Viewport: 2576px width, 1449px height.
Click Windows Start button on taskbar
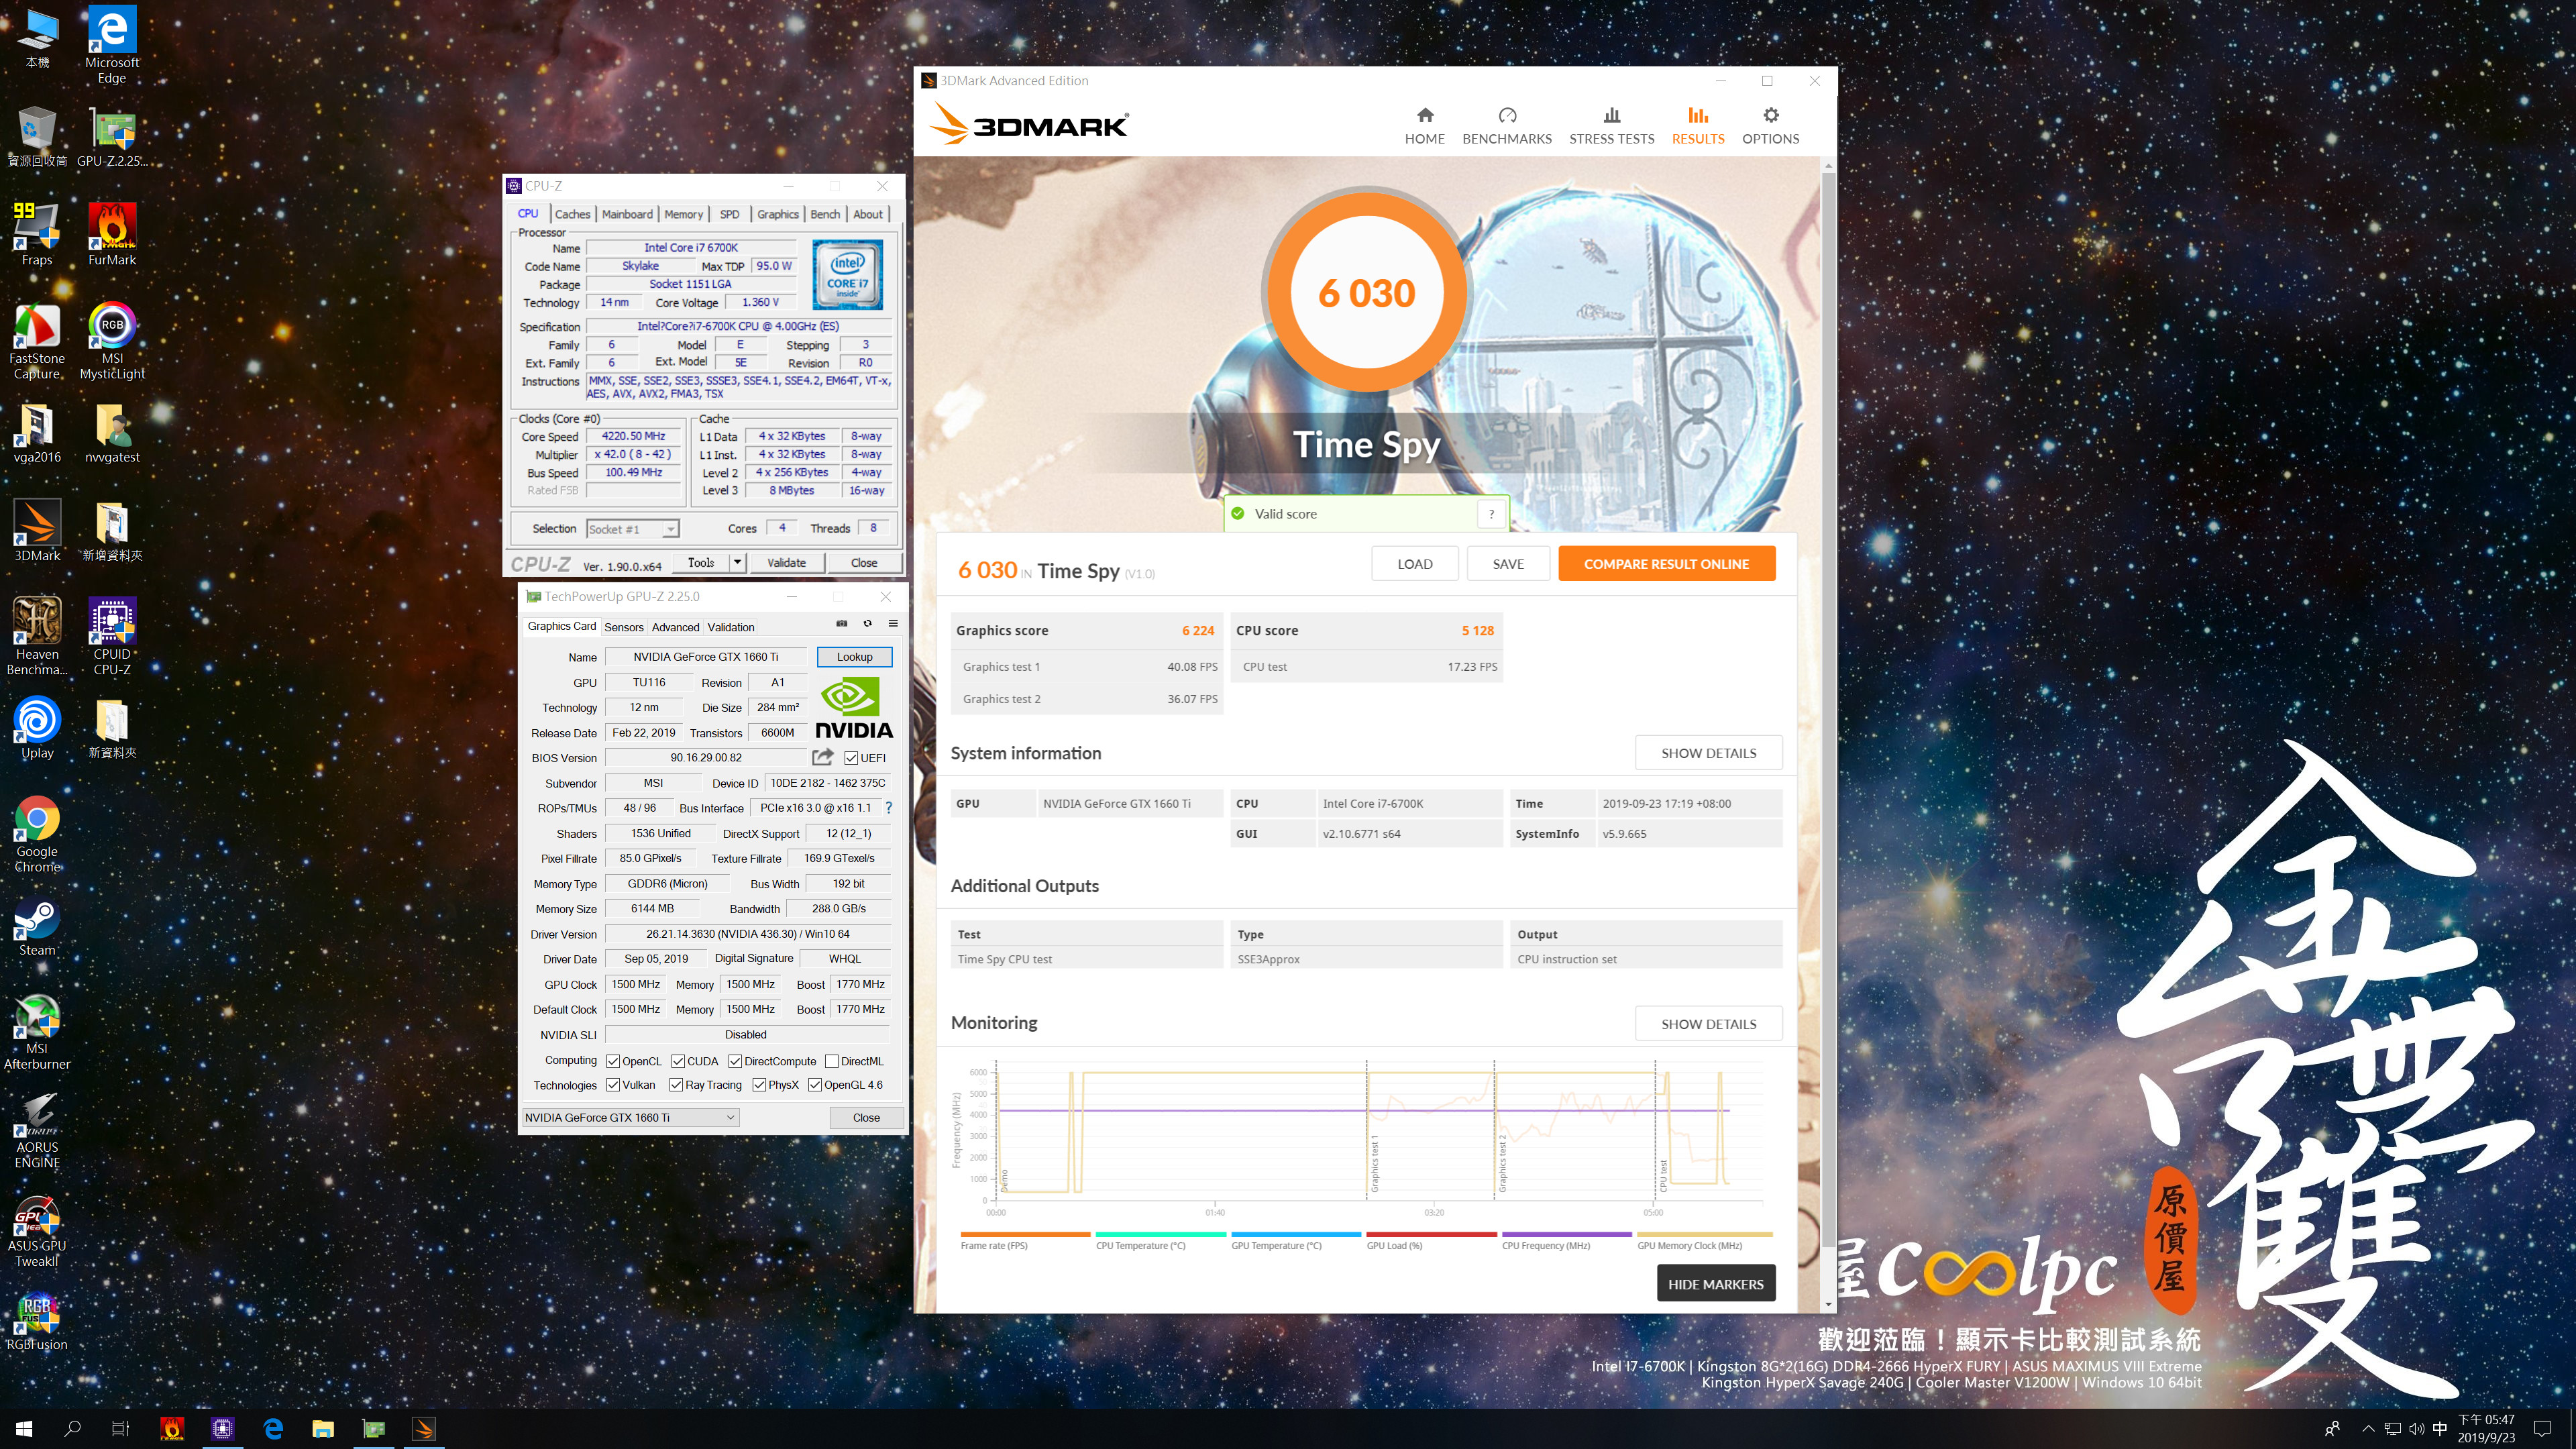[24, 1429]
